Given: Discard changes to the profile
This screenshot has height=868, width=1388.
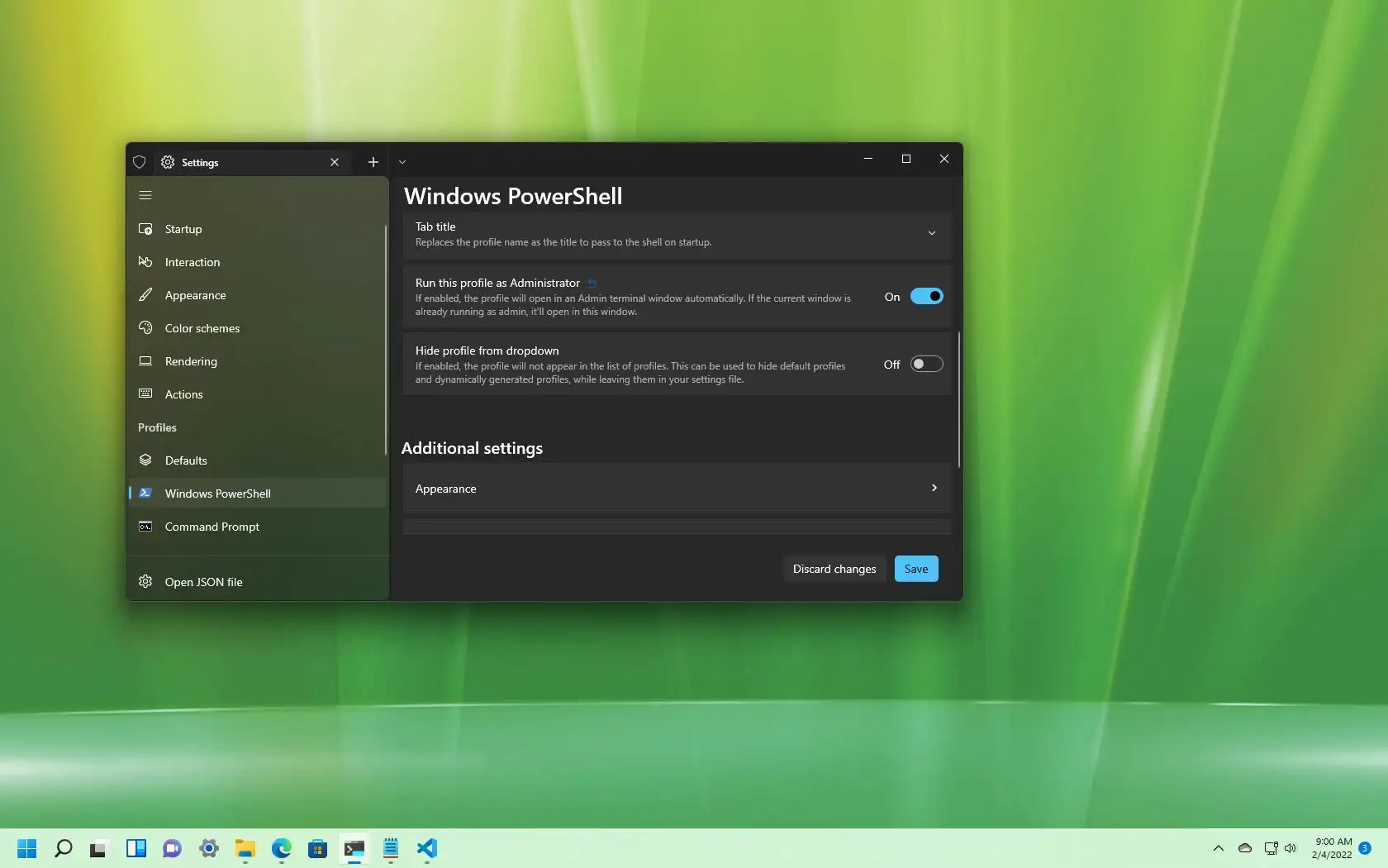Looking at the screenshot, I should click(x=834, y=569).
